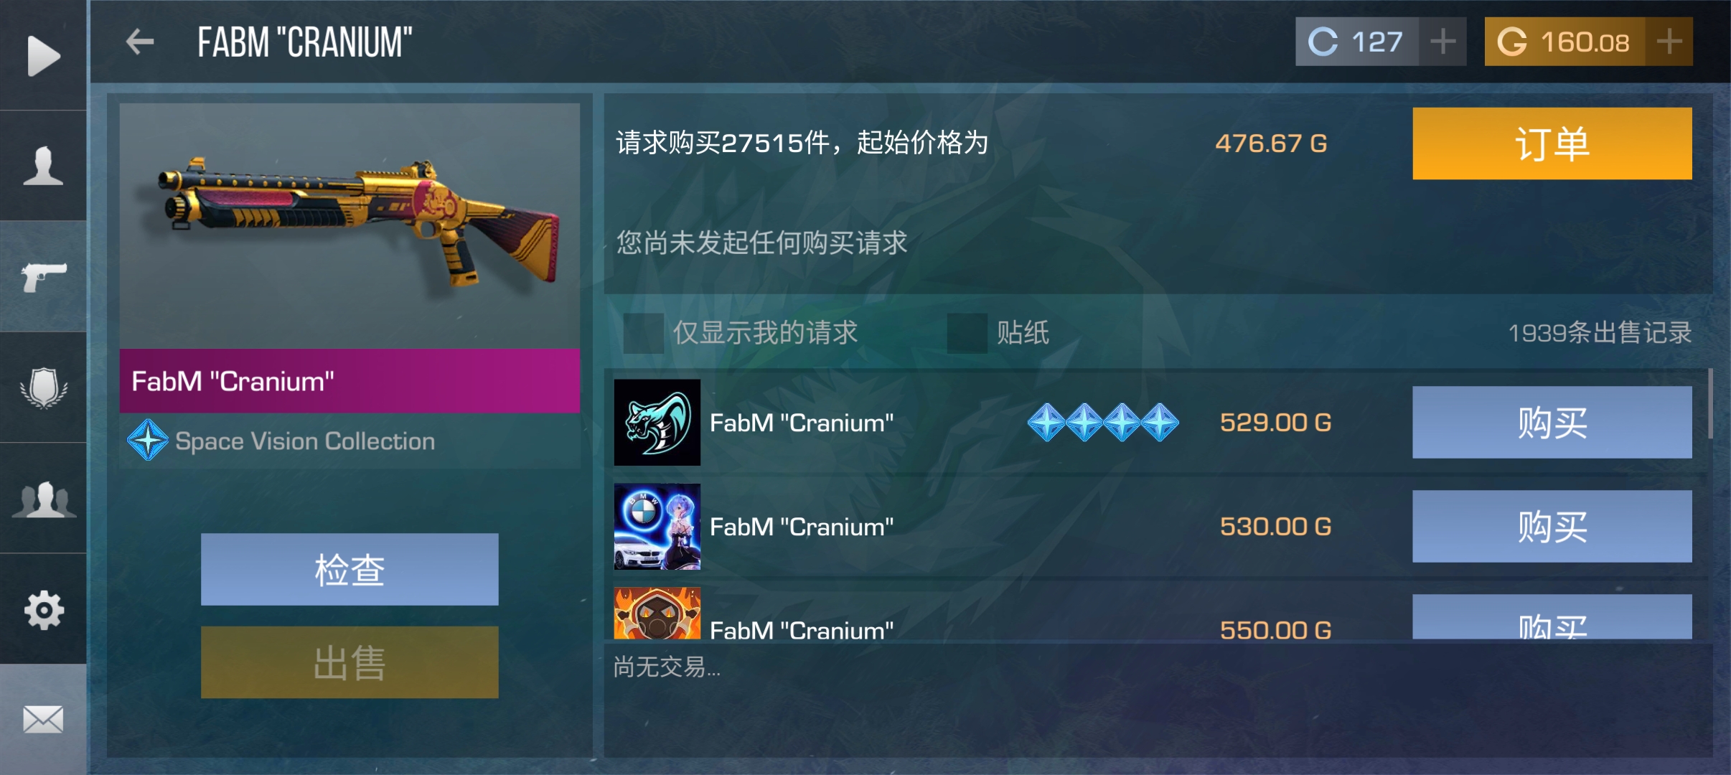Click the cobra avatar of first seller

(x=657, y=422)
